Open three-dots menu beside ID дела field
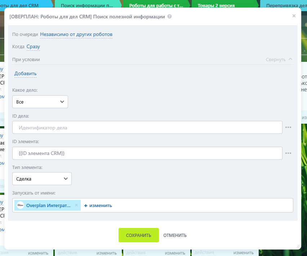307x256 pixels. (x=288, y=127)
